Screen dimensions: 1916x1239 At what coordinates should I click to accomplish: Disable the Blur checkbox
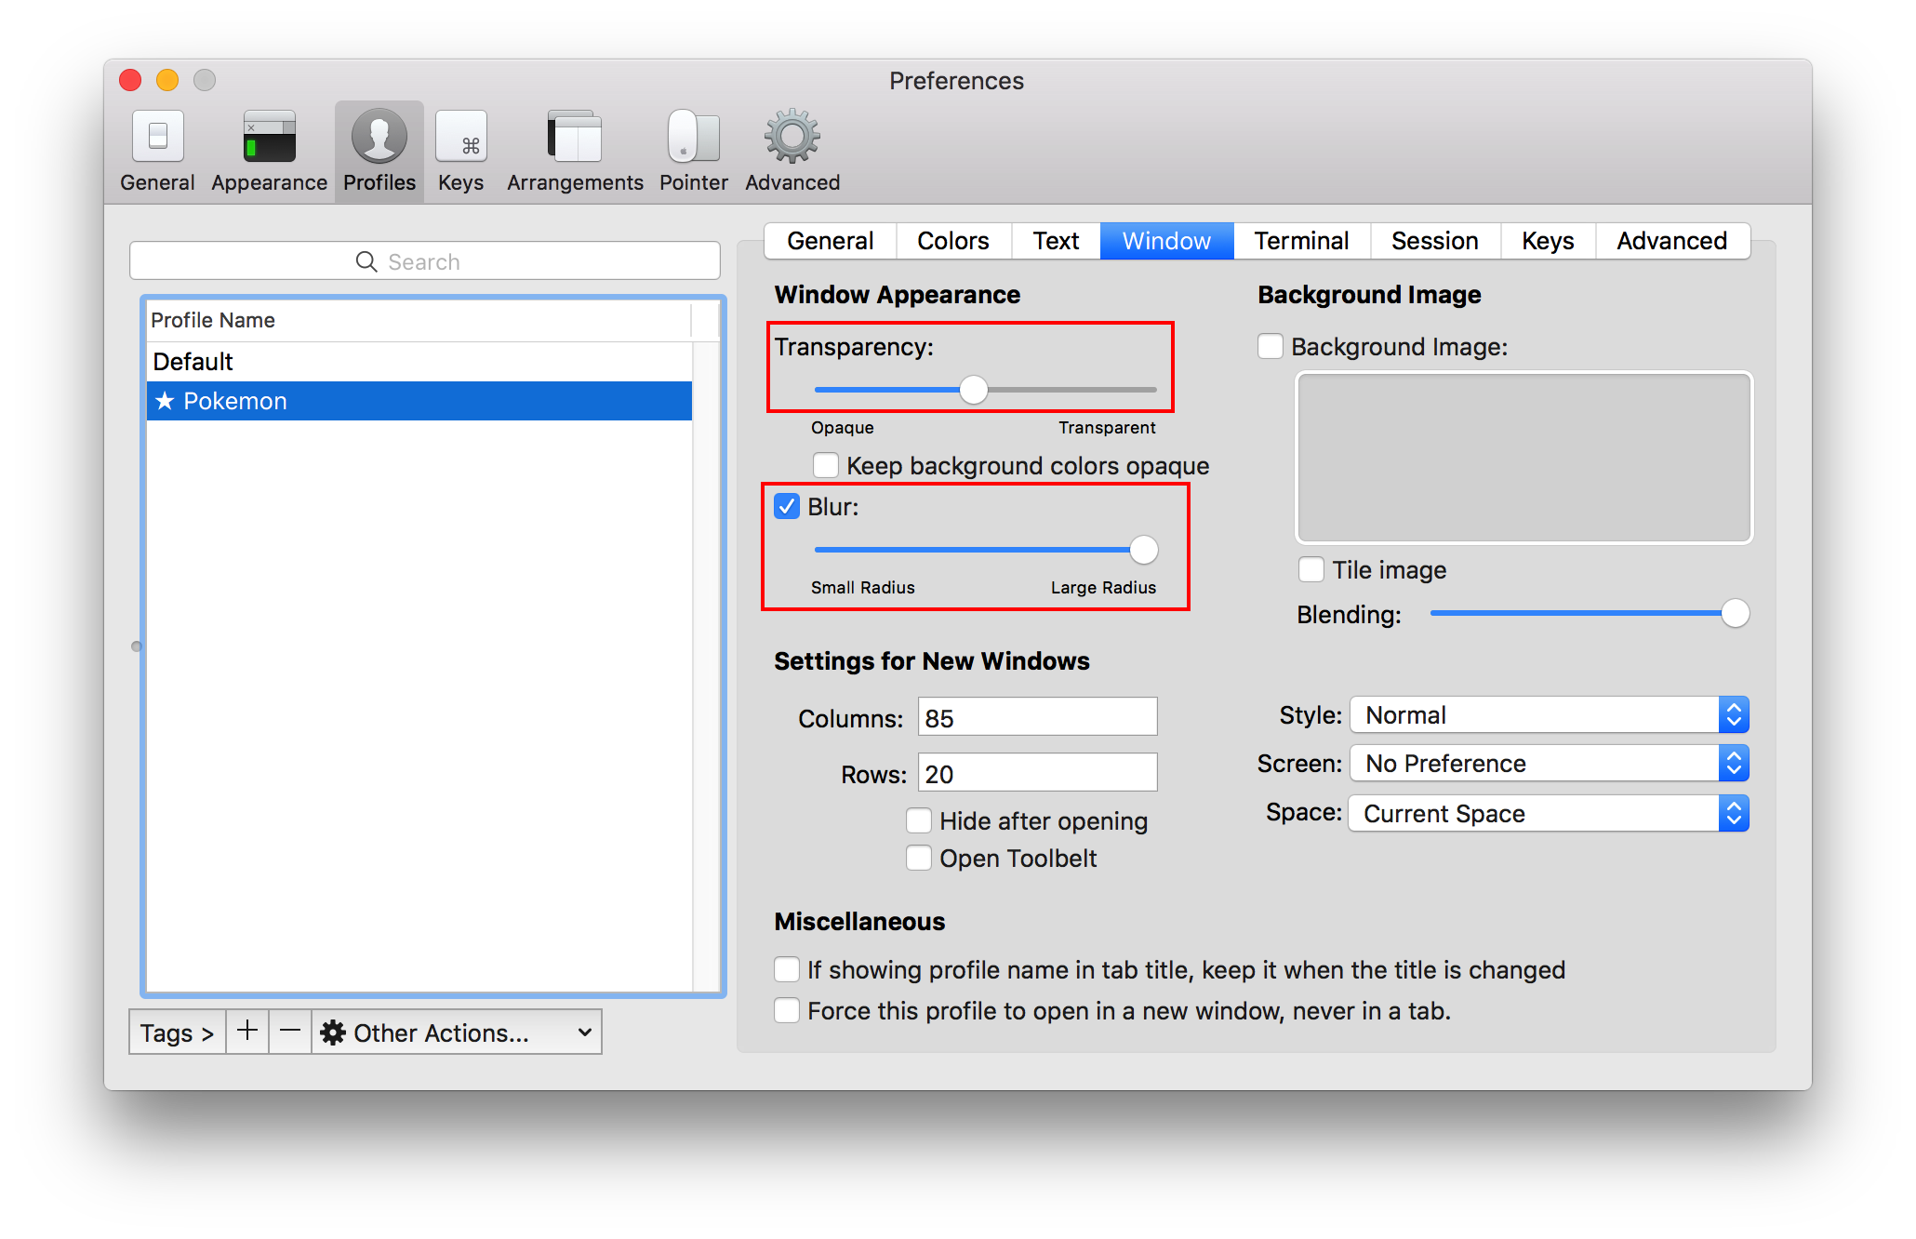tap(787, 507)
